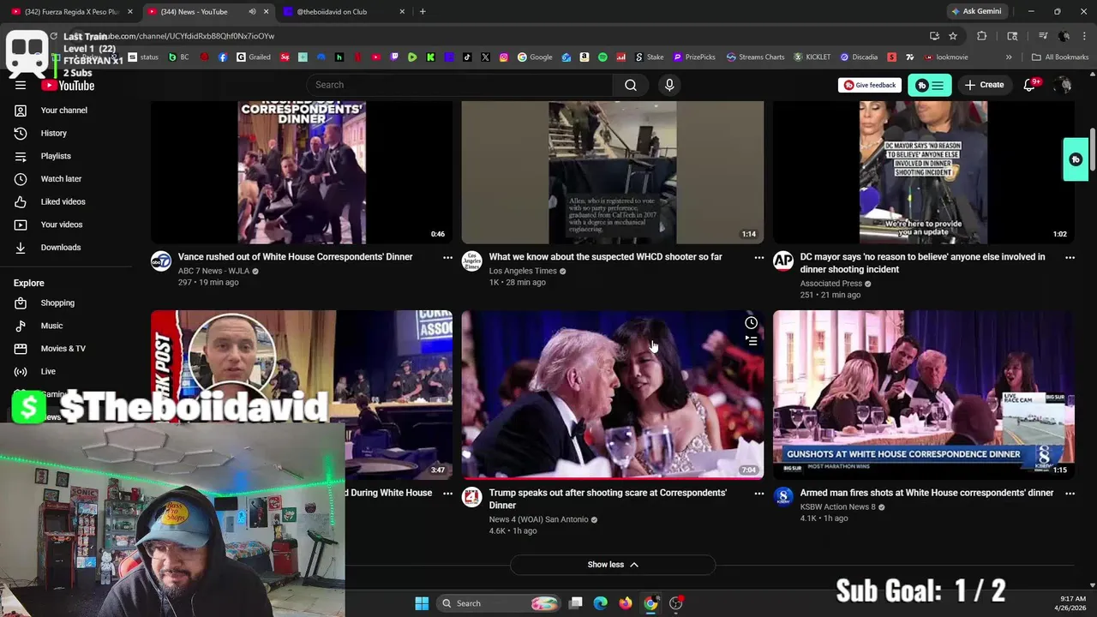Expand the hidden bookmarks overflow chevron
This screenshot has width=1097, height=617.
[x=1009, y=57]
